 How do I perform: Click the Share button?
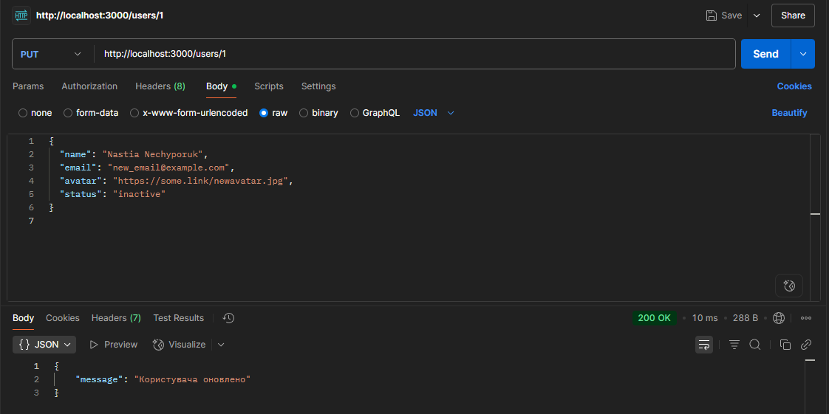(x=793, y=15)
